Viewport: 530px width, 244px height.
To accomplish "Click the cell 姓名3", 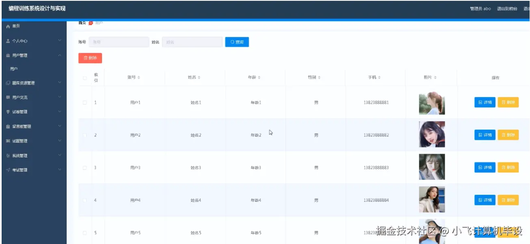I will coord(196,168).
